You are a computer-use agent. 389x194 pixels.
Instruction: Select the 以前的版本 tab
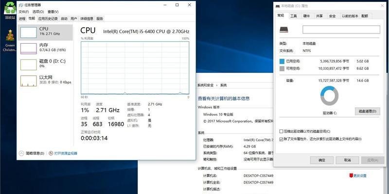350,16
